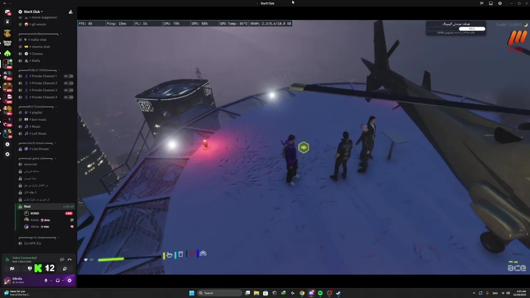Open Discover servers compass icon

pyautogui.click(x=7, y=154)
